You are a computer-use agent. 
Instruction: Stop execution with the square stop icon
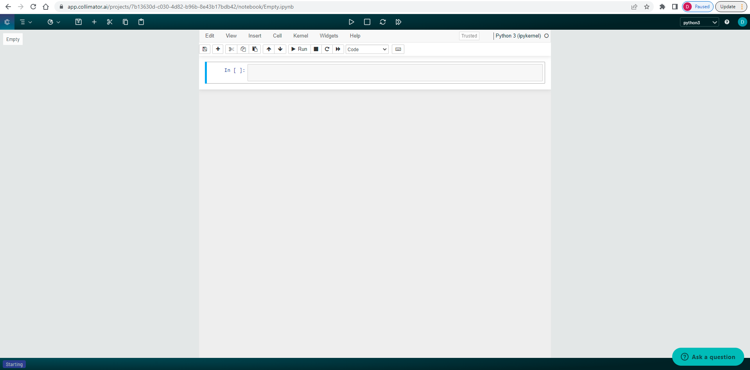click(x=366, y=22)
